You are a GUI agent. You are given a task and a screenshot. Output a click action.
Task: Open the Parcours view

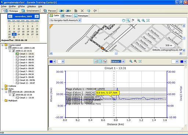[x=50, y=11]
